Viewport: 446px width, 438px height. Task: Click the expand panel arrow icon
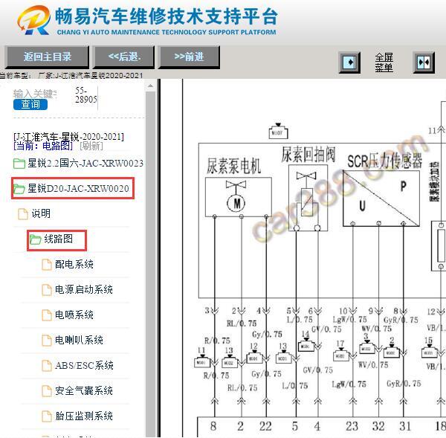pos(350,62)
